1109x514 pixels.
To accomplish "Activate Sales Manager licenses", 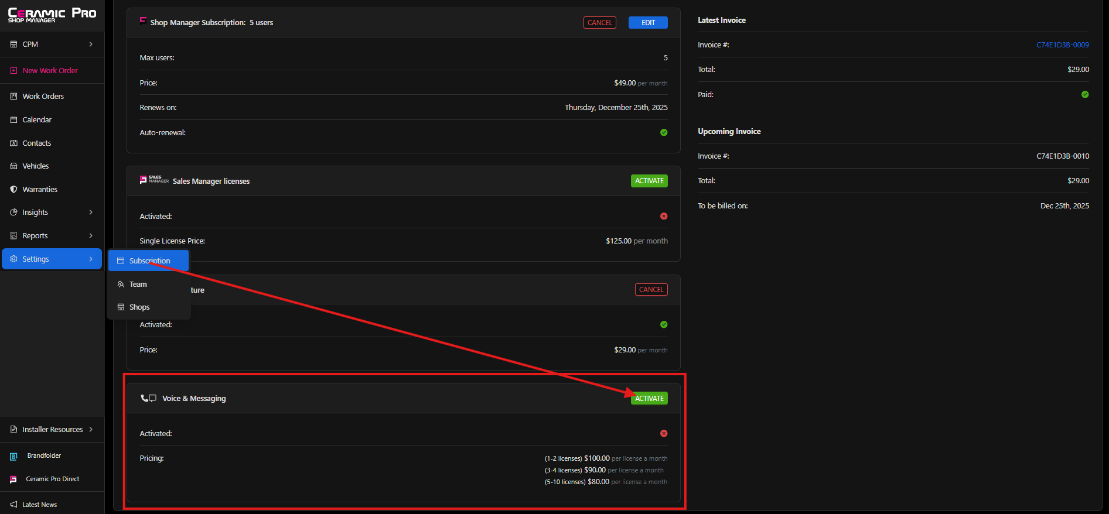I will click(649, 181).
